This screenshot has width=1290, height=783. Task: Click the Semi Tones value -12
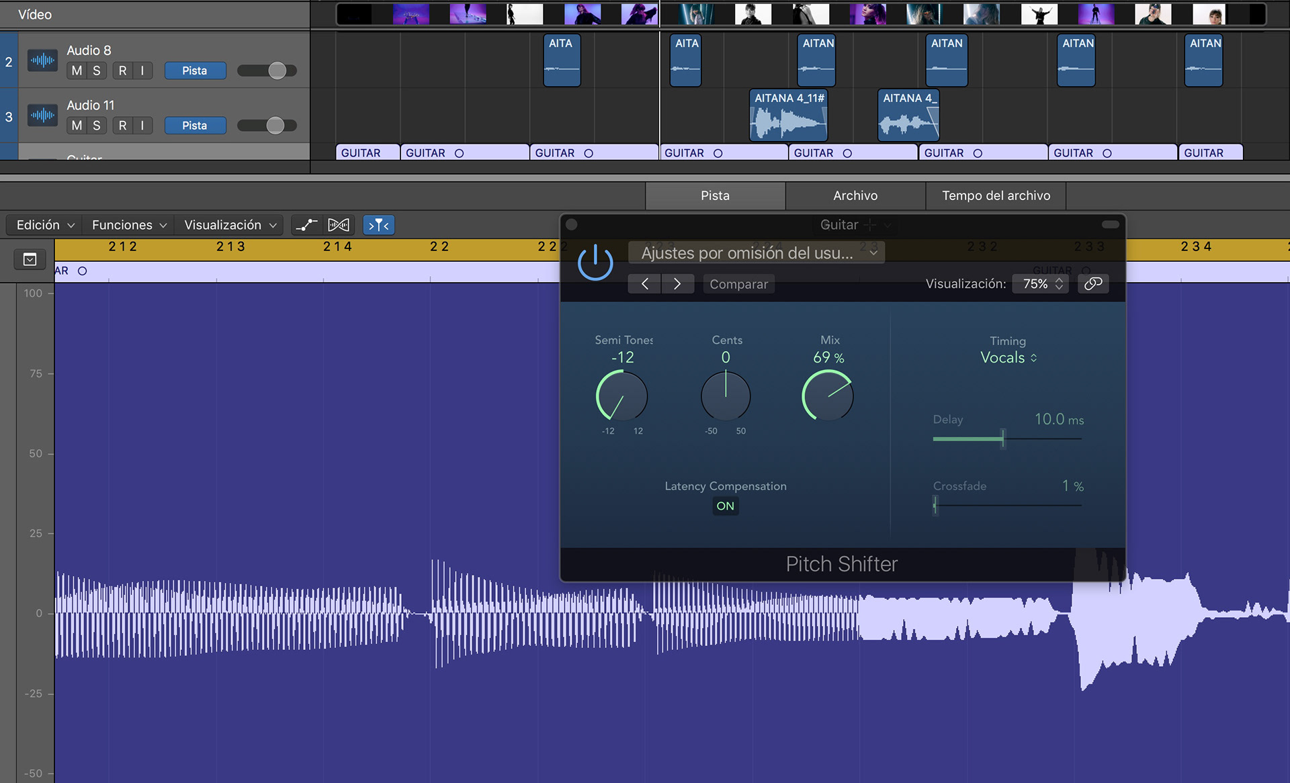pos(622,357)
